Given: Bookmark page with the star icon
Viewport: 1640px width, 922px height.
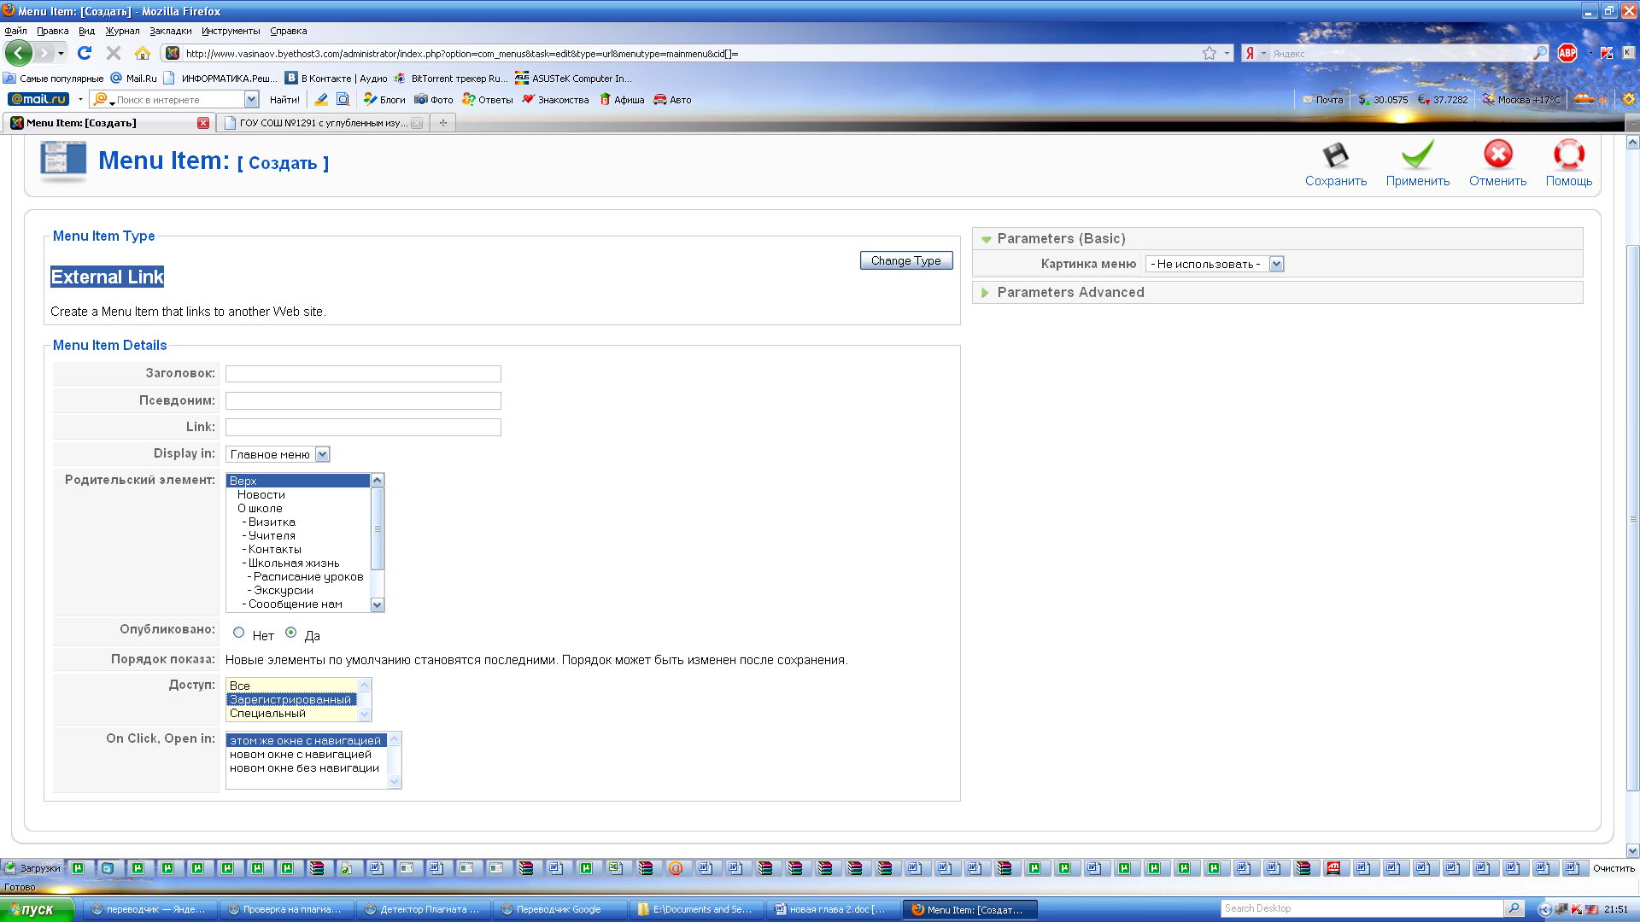Looking at the screenshot, I should (x=1209, y=53).
